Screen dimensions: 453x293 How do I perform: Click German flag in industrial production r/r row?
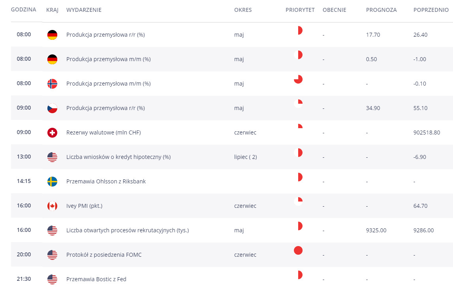pos(52,35)
